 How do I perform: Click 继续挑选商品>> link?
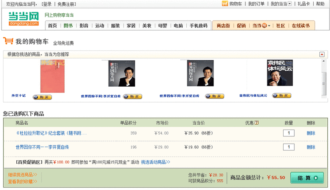coord(22,175)
